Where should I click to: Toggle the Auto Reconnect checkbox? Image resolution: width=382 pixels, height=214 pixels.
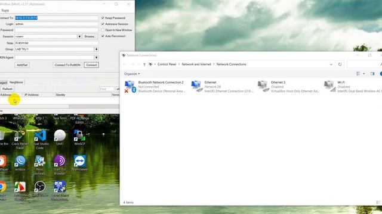coord(103,36)
